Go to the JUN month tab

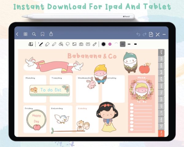pyautogui.click(x=161, y=86)
